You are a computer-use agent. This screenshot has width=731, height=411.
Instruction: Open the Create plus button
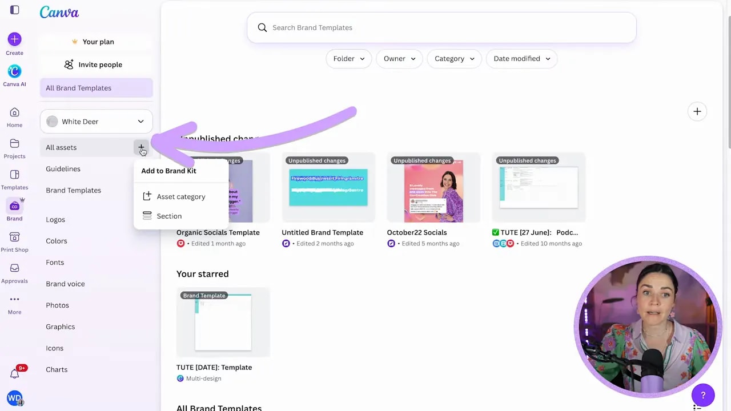pos(14,39)
